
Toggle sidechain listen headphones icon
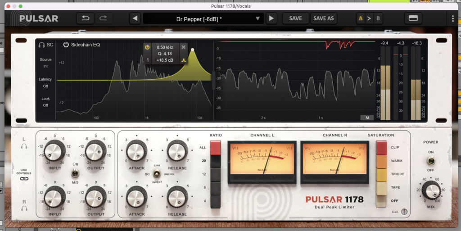pyautogui.click(x=42, y=45)
